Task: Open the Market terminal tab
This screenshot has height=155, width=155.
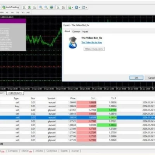Action: [x=26, y=151]
